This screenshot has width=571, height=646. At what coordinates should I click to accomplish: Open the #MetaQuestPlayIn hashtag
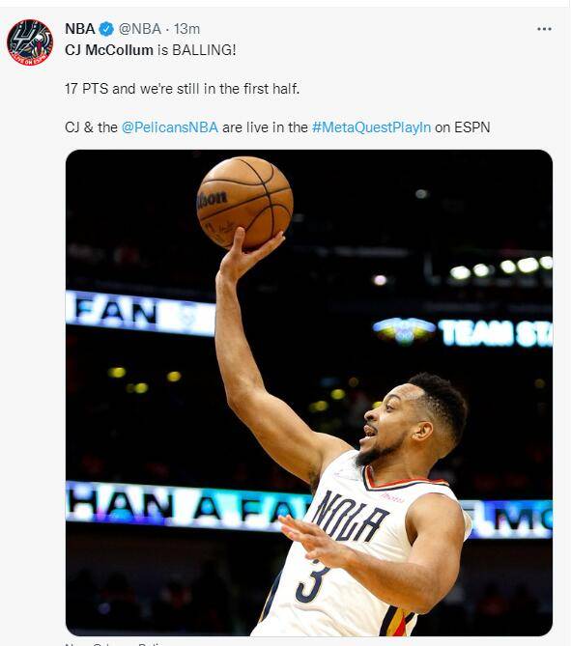[x=371, y=127]
